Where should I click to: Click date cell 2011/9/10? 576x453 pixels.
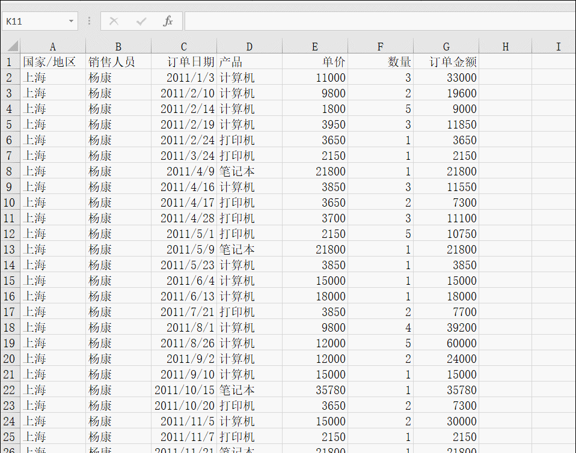tap(184, 374)
